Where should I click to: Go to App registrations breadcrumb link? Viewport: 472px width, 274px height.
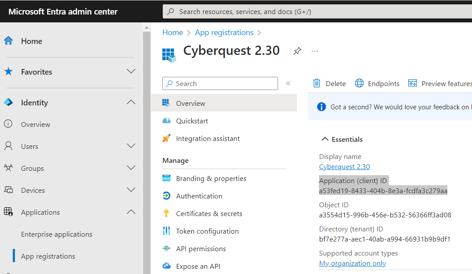click(x=224, y=32)
